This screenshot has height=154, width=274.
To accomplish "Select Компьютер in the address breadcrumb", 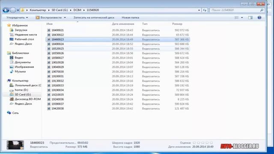I will coord(38,10).
